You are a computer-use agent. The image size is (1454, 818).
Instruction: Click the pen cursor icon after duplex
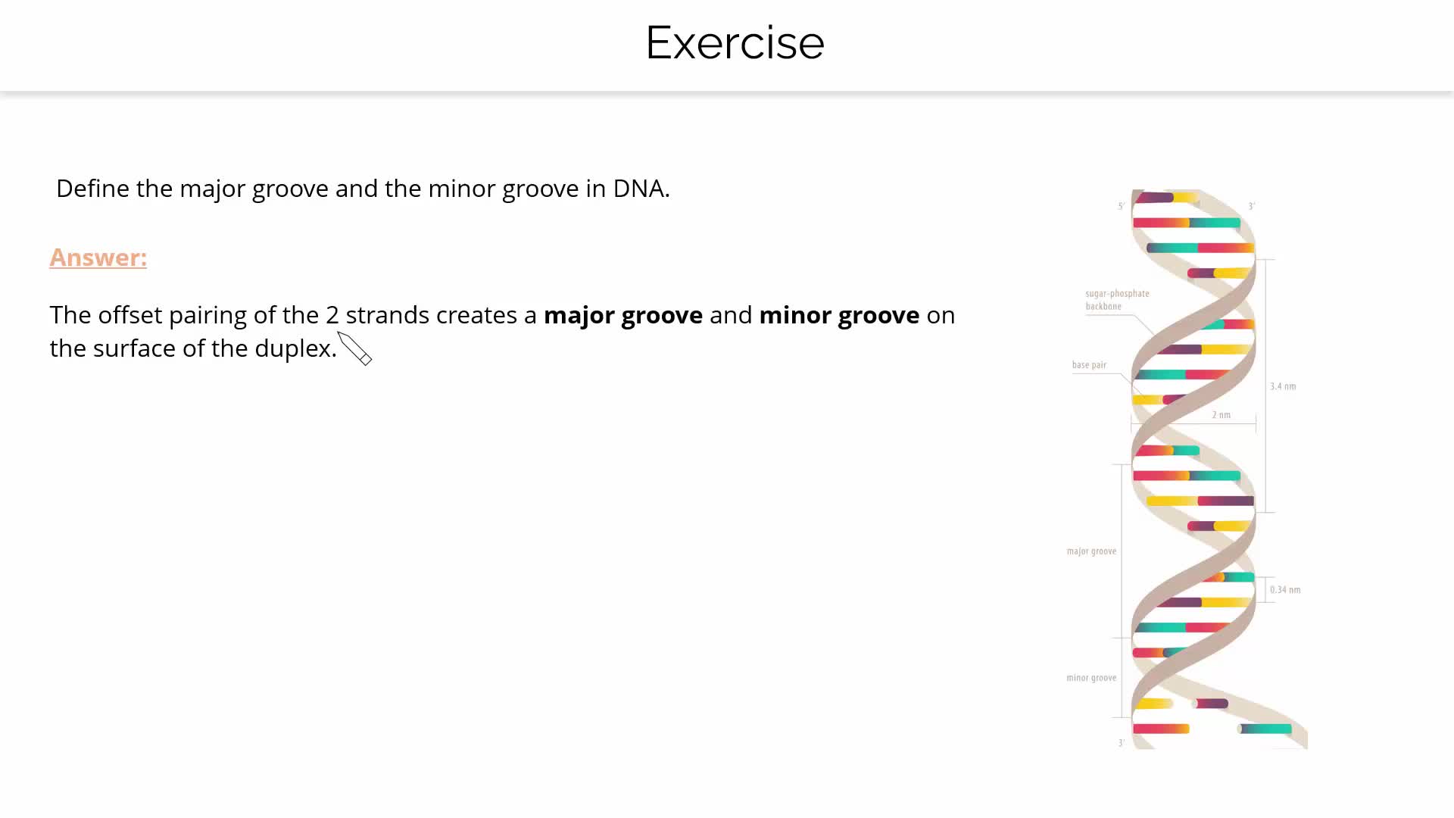[354, 348]
